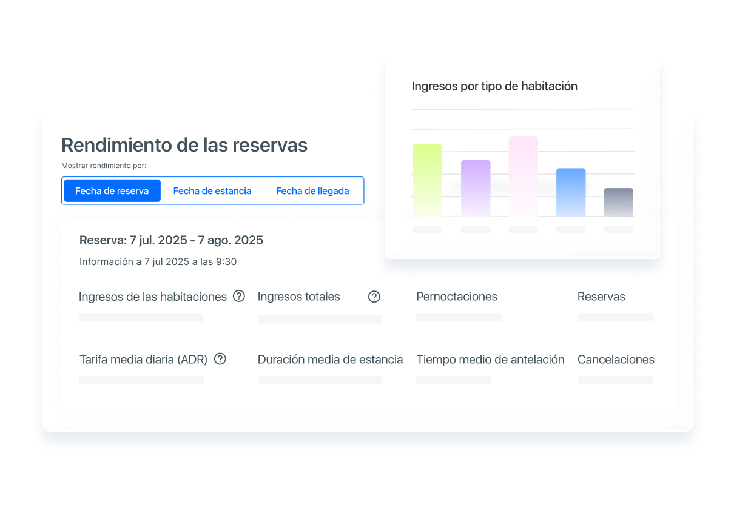Click the Pernoctaciones metric label
Image resolution: width=751 pixels, height=507 pixels.
[457, 297]
